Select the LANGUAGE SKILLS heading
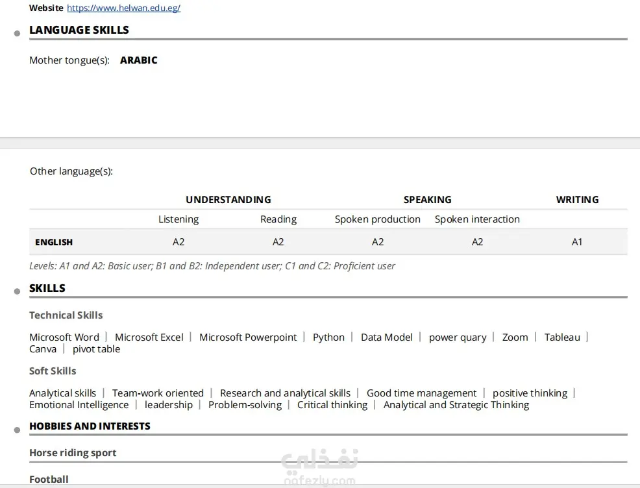The width and height of the screenshot is (640, 488). 79,30
